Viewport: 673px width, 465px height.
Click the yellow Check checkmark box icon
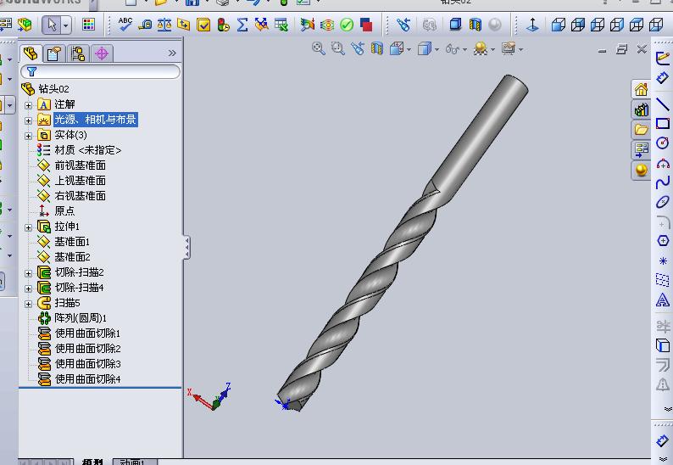203,25
